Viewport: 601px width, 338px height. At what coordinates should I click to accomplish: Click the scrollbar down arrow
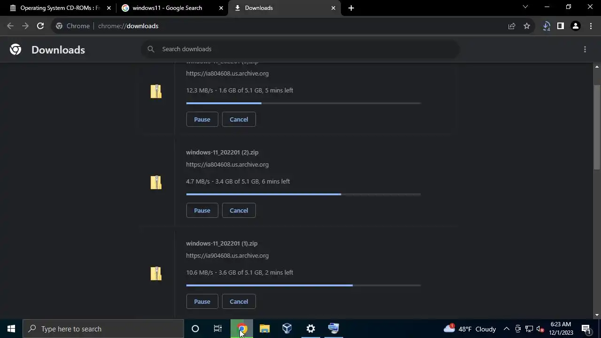597,315
